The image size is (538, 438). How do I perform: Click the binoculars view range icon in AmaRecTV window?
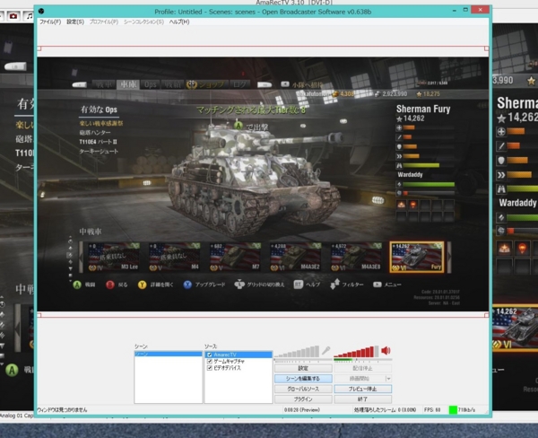point(501,189)
